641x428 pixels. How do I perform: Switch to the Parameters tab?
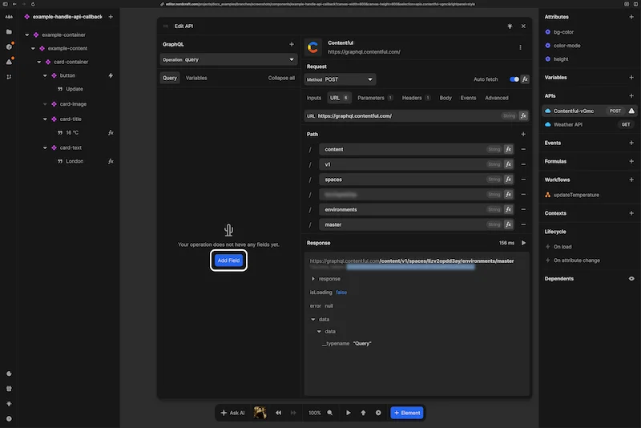[375, 98]
